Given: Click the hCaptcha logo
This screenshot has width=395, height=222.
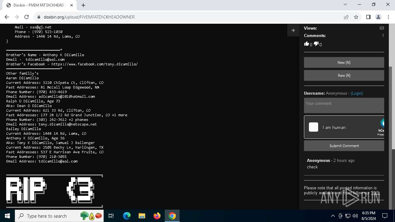Looking at the screenshot, I should (382, 123).
